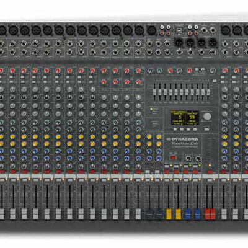248x248 pixels.
Task: Click the last black XLR output below the quarter-inch jacks
Action: coord(213,43)
